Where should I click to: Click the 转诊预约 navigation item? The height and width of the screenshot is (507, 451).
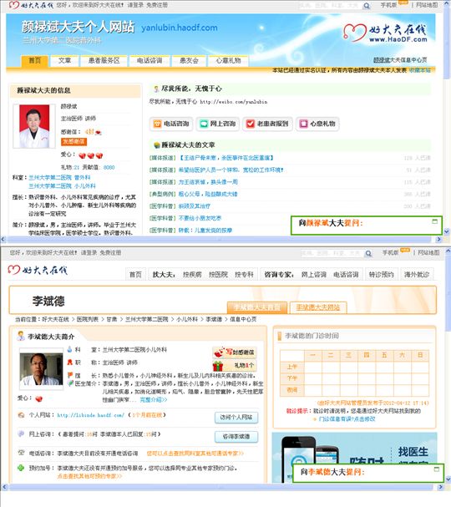[x=381, y=275]
